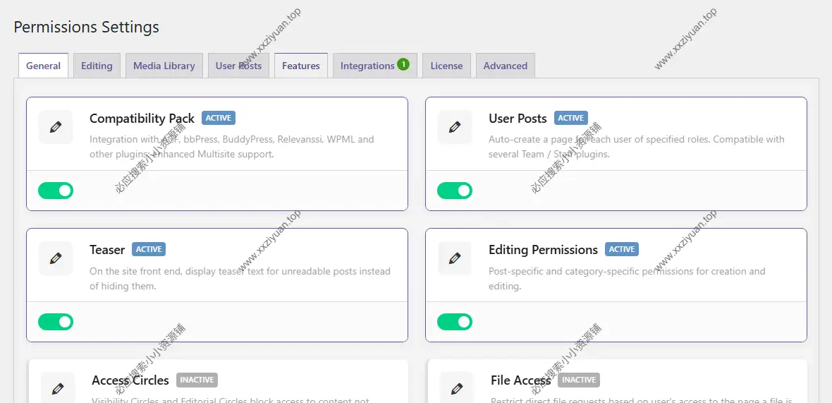Image resolution: width=832 pixels, height=403 pixels.
Task: Open the Media Library tab
Action: click(164, 66)
